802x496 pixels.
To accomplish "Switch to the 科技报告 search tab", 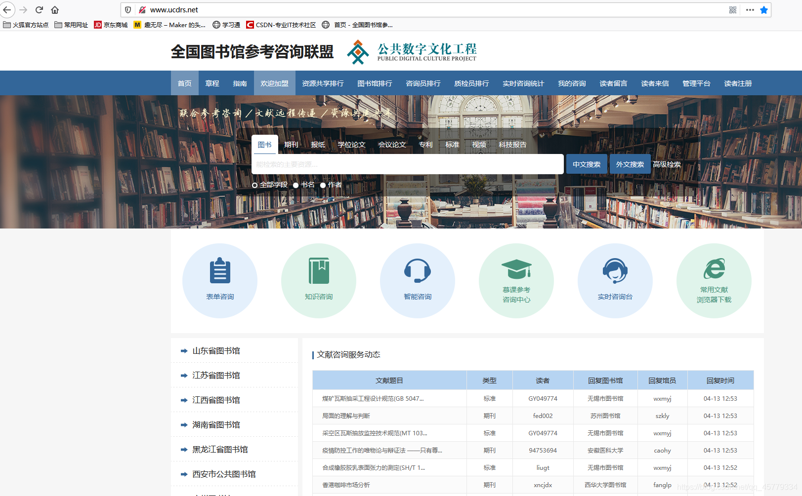I will [513, 145].
